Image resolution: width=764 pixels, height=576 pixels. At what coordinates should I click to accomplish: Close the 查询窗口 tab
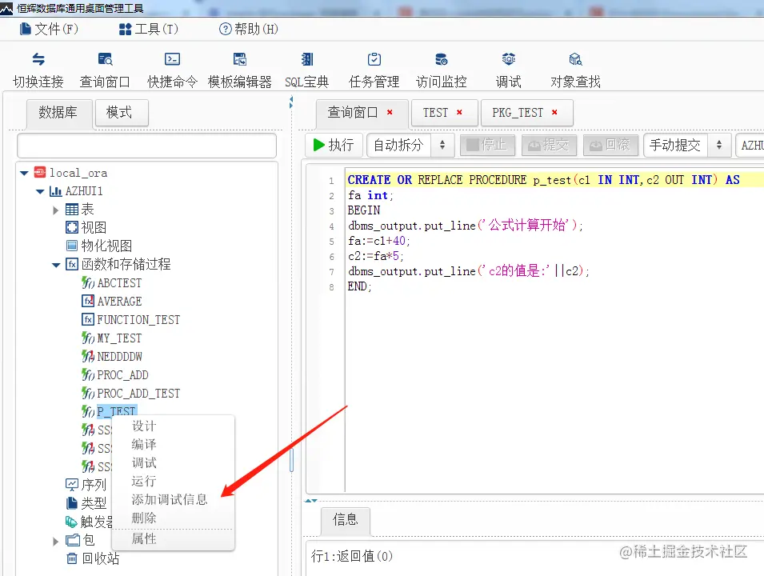[390, 112]
